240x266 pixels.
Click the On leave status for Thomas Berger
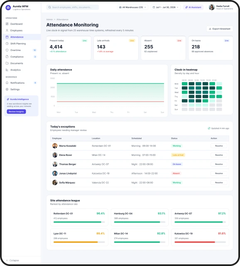[177, 164]
